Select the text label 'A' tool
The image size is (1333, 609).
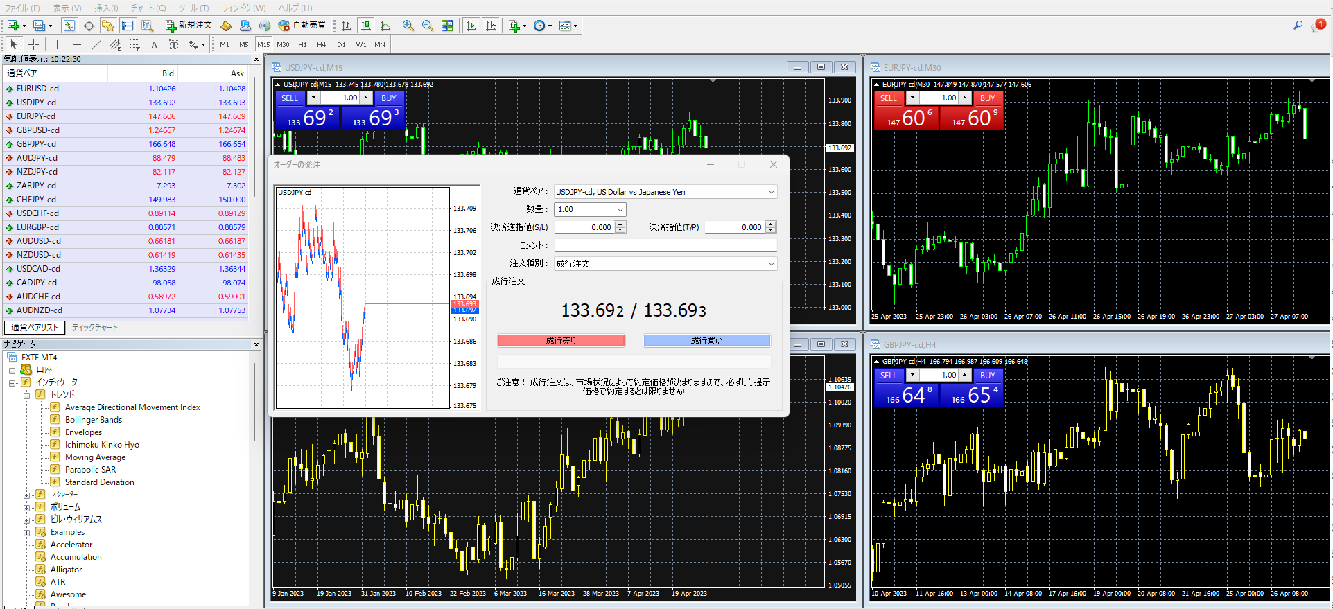coord(154,44)
